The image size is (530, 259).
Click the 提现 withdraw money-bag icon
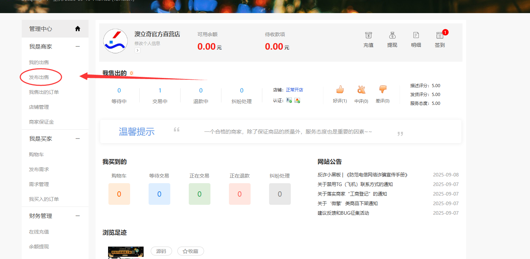392,35
